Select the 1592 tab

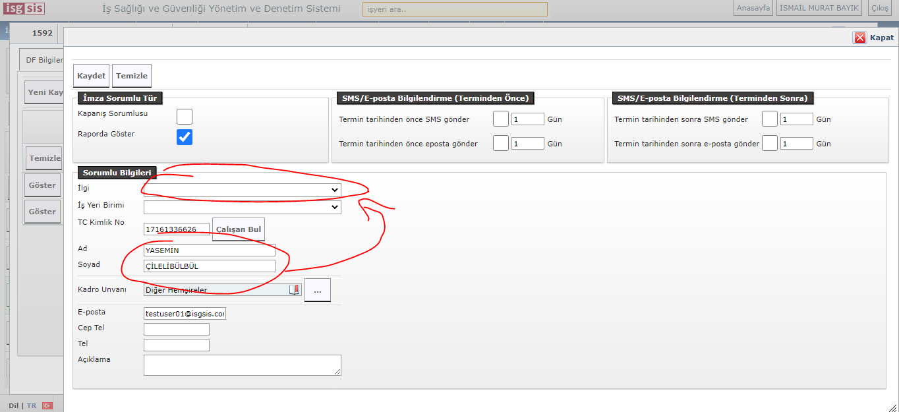[42, 33]
